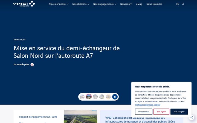This screenshot has width=197, height=123.
Task: Open the search magnifier icon
Action: point(183,4)
